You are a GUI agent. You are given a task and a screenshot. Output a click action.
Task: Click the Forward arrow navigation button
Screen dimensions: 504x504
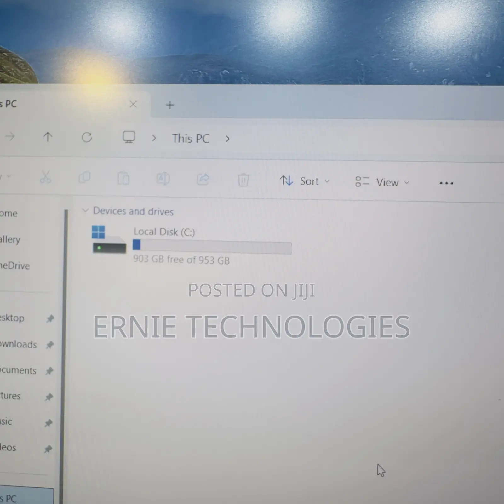10,136
